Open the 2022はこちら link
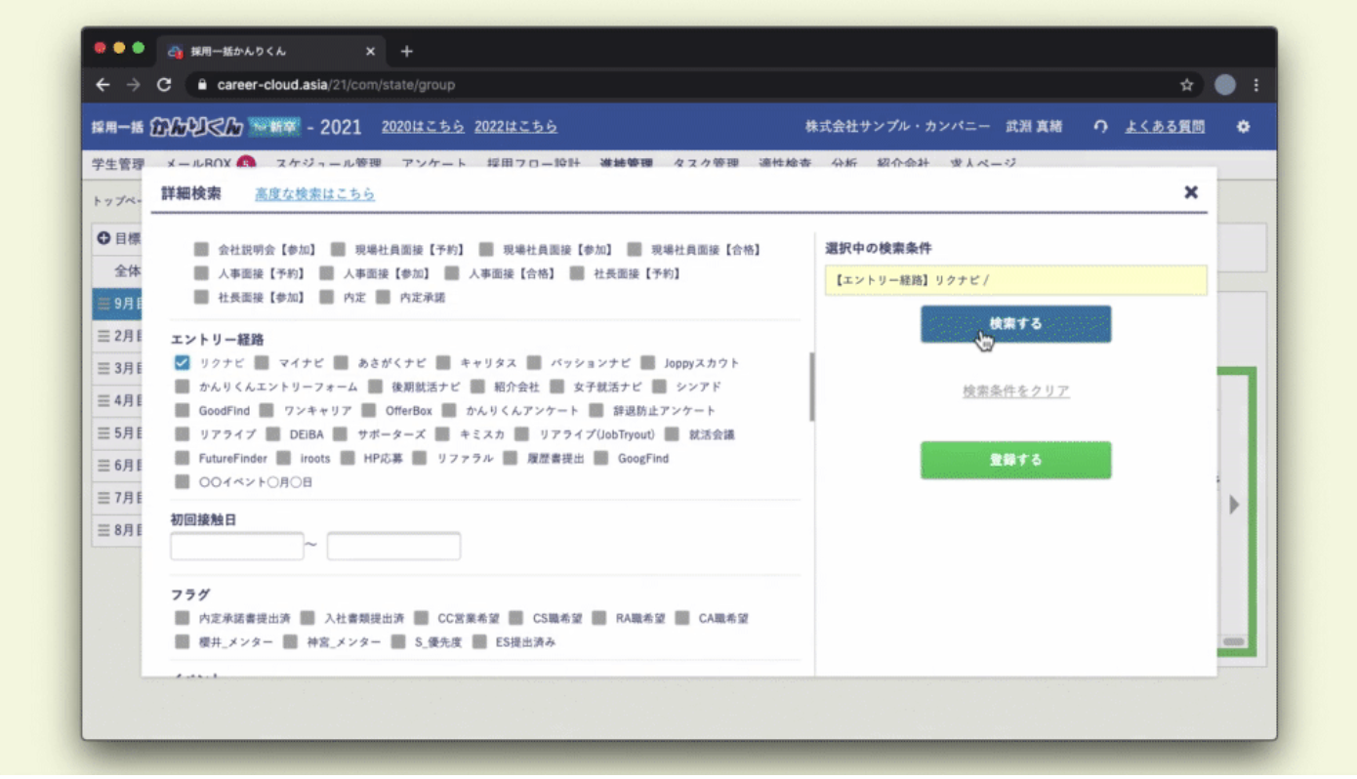Viewport: 1357px width, 779px height. tap(515, 127)
